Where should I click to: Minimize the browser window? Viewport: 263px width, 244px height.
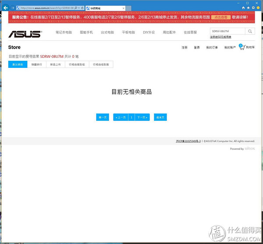(x=238, y=3)
